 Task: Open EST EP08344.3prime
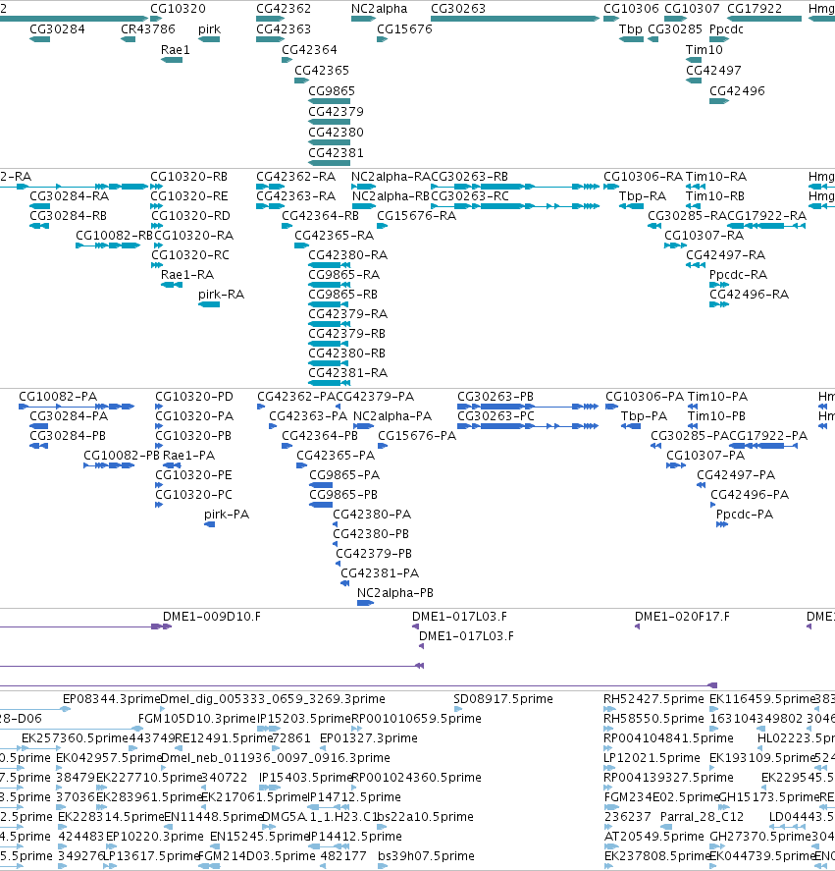click(111, 699)
